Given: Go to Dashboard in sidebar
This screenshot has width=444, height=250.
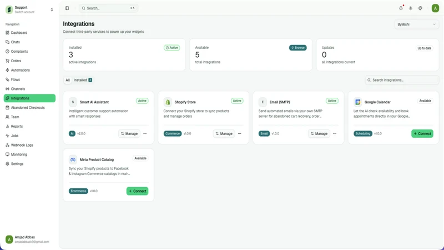Looking at the screenshot, I should (x=29, y=33).
